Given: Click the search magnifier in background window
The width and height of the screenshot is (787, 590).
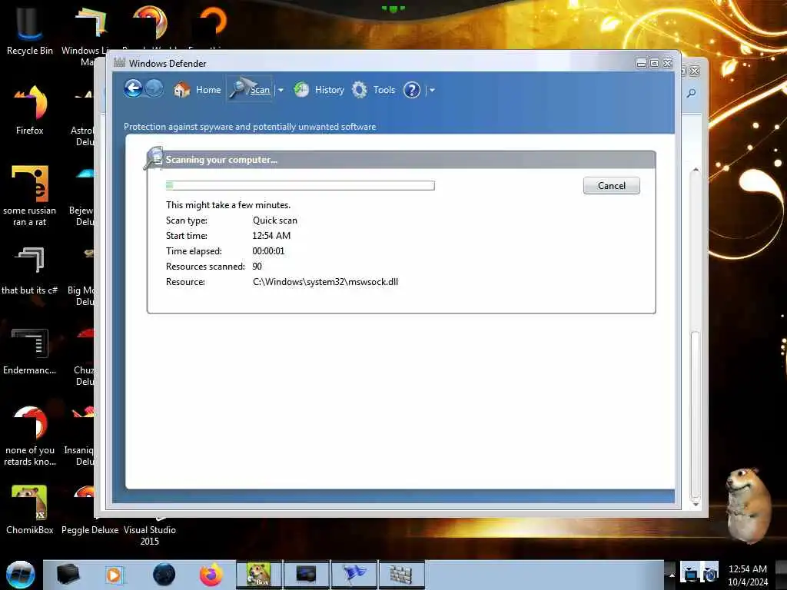Looking at the screenshot, I should [692, 93].
